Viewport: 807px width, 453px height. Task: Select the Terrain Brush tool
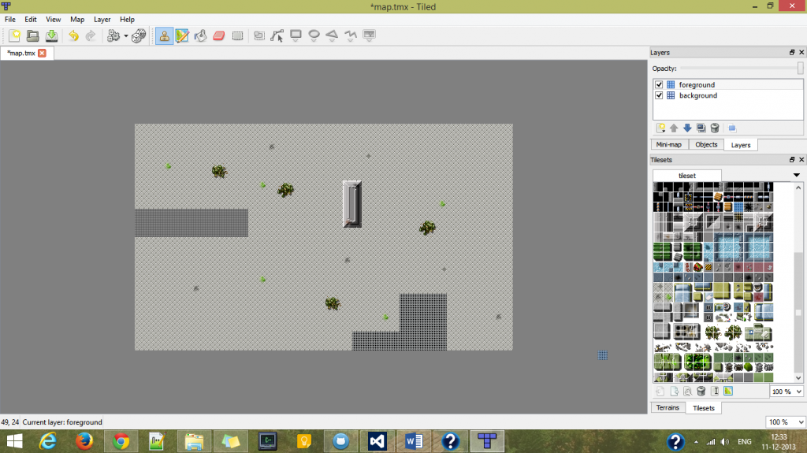pyautogui.click(x=182, y=35)
